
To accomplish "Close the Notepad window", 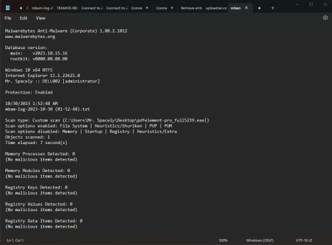I will pos(325,5).
